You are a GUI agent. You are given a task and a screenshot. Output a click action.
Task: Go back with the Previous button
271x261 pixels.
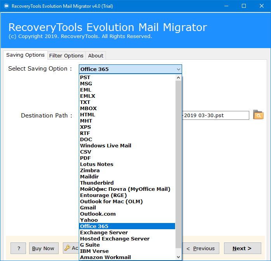(x=200, y=248)
